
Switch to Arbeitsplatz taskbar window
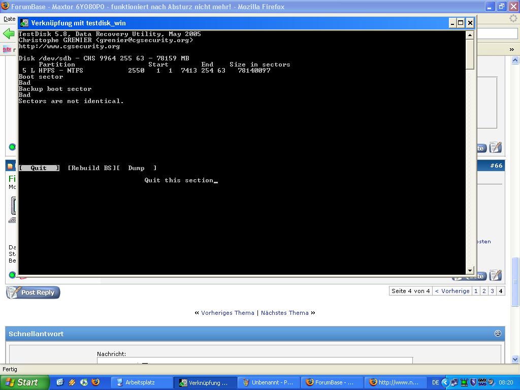click(141, 382)
